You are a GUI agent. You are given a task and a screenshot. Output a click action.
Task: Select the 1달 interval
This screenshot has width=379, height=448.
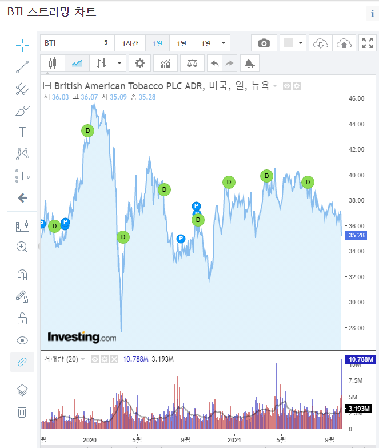182,43
